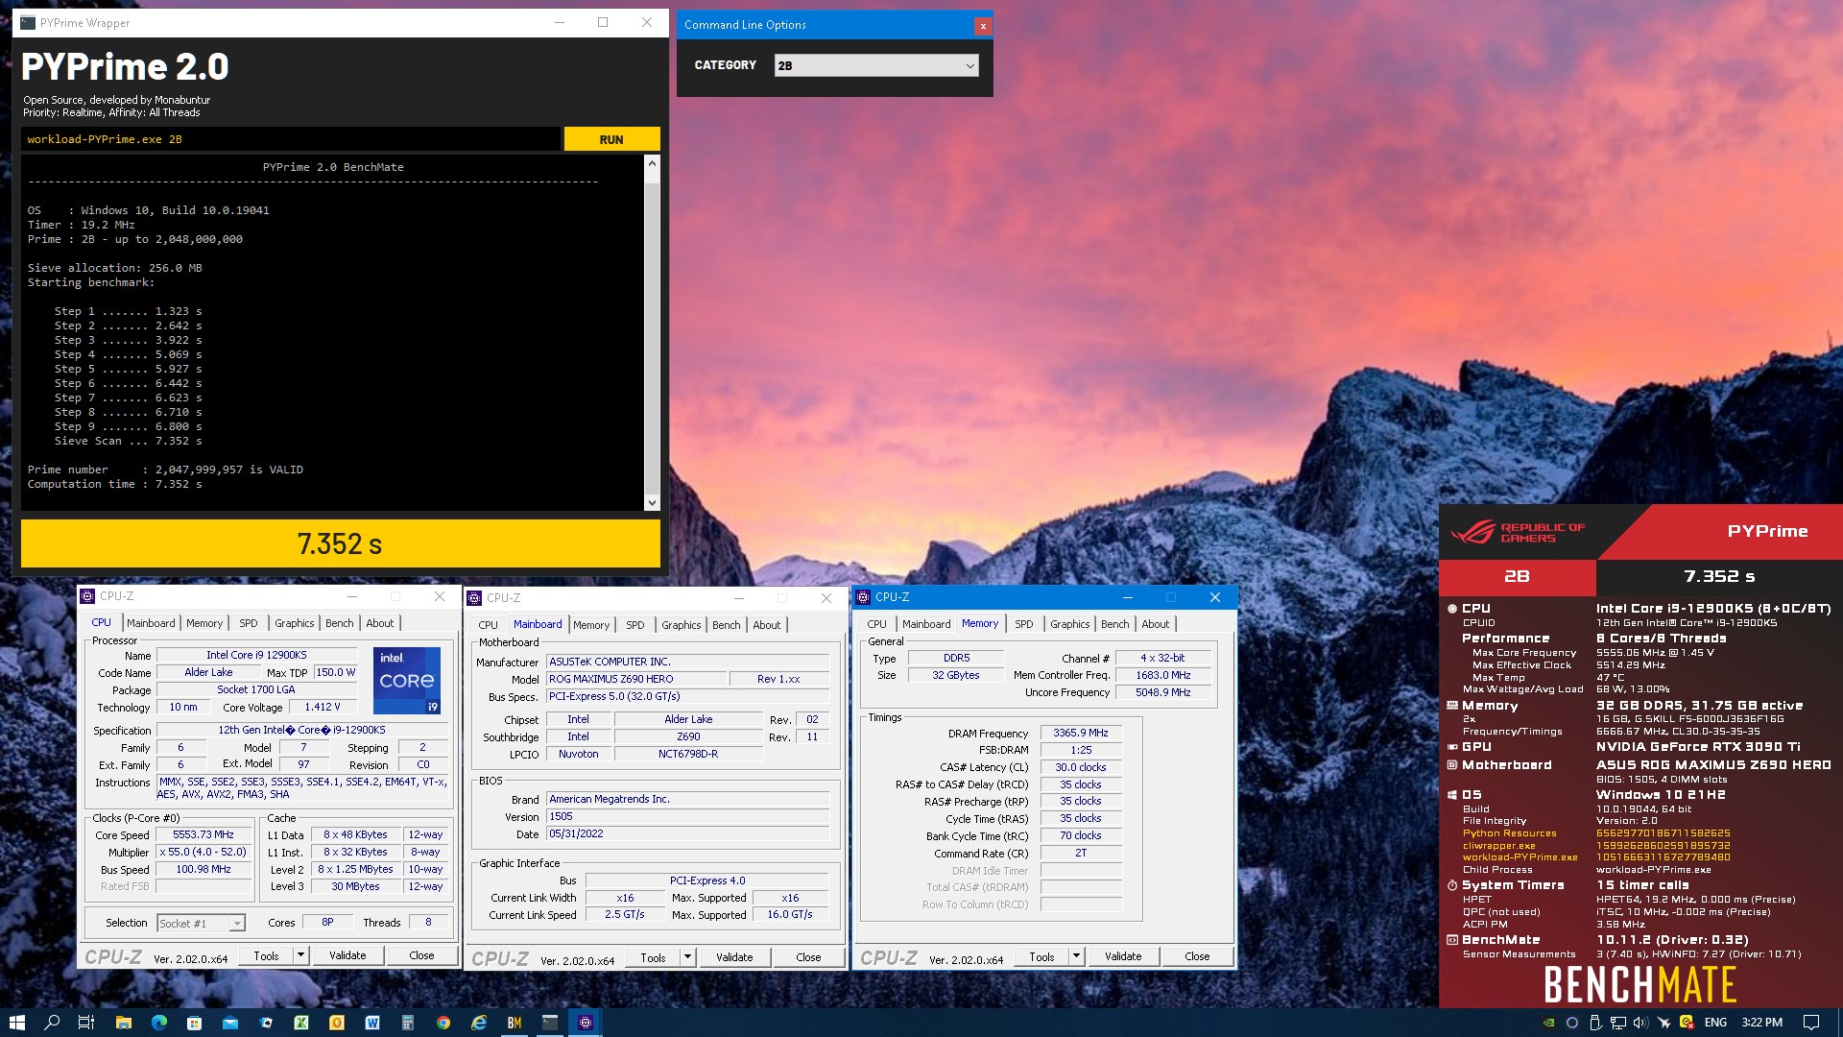
Task: Click the PYPrime output scrollbar up arrow
Action: pos(652,163)
